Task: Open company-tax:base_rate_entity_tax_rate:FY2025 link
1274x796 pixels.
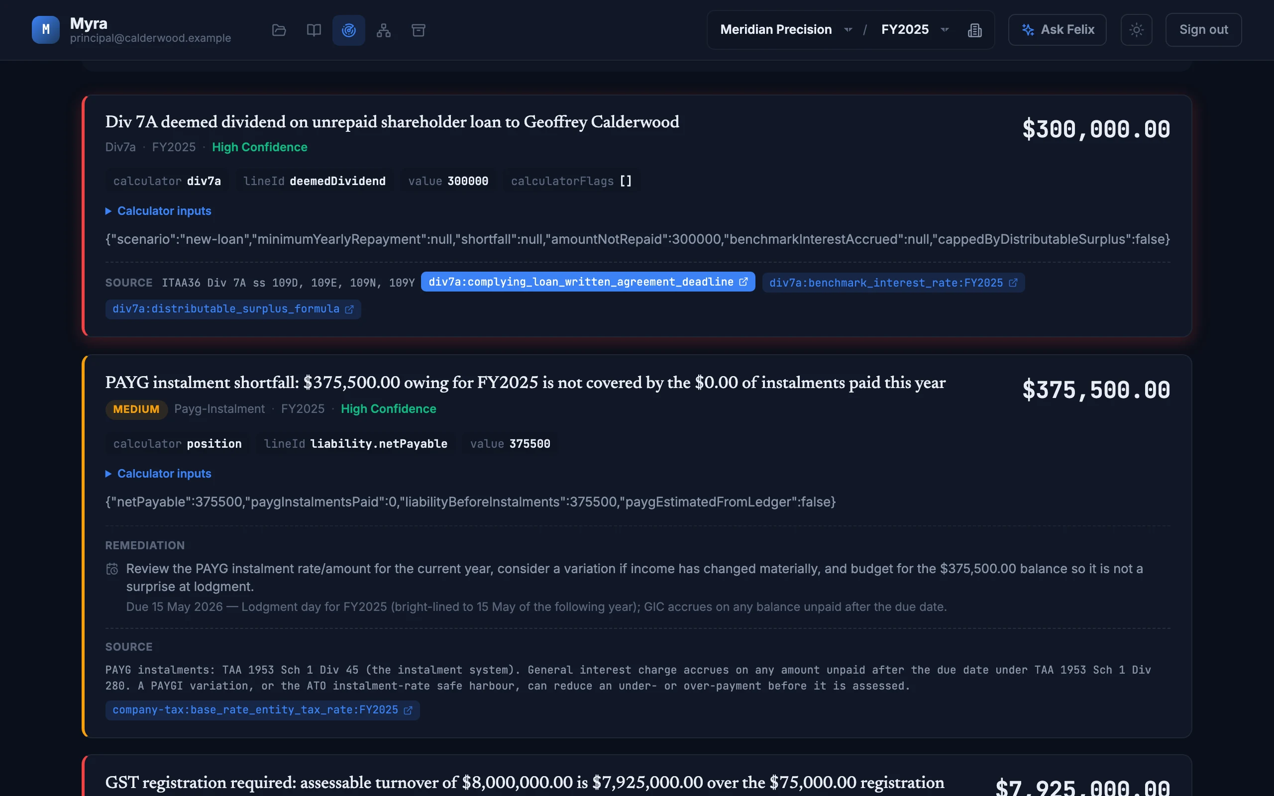Action: pos(262,709)
